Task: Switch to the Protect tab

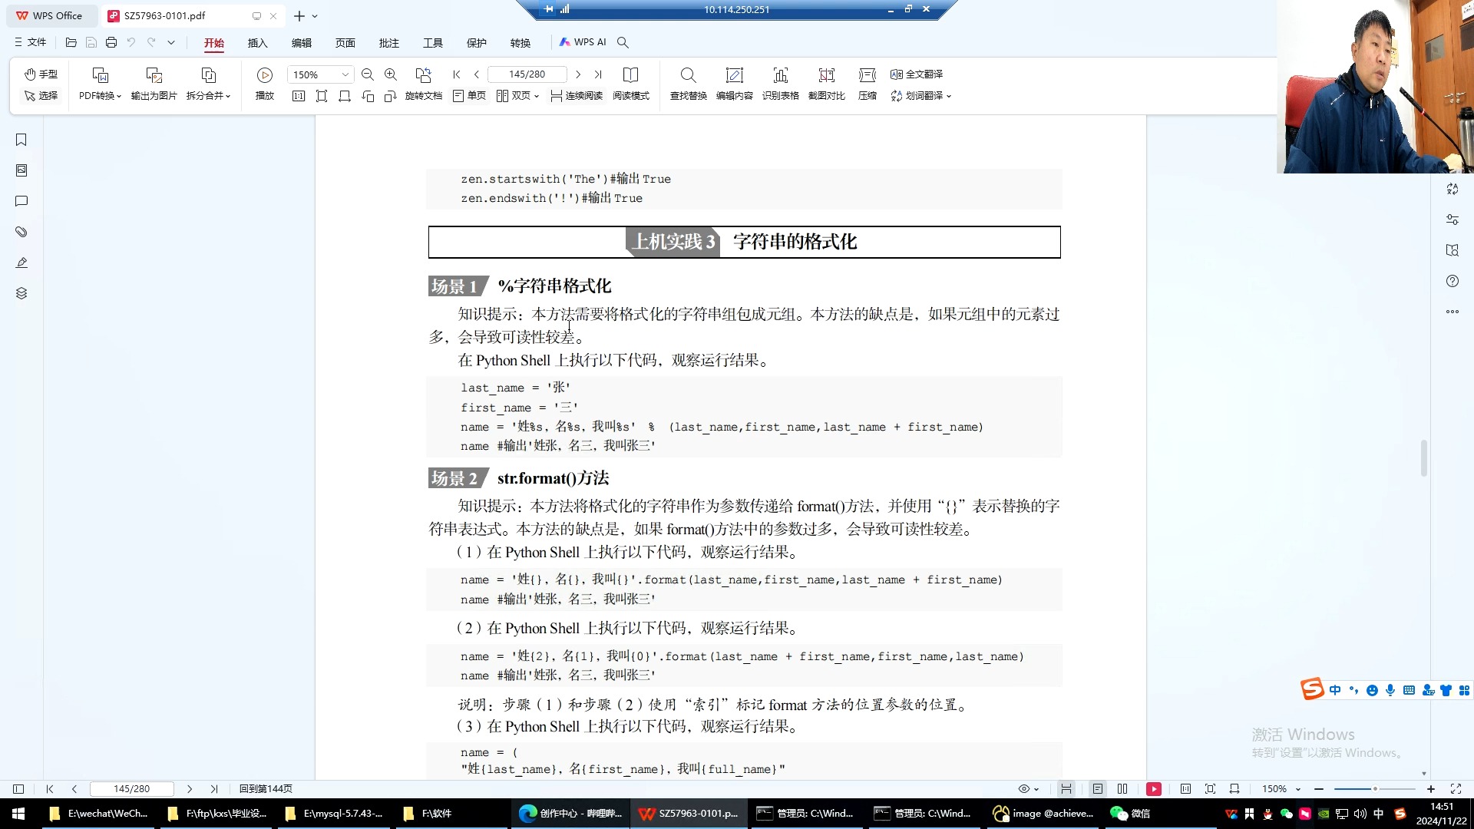Action: [476, 43]
